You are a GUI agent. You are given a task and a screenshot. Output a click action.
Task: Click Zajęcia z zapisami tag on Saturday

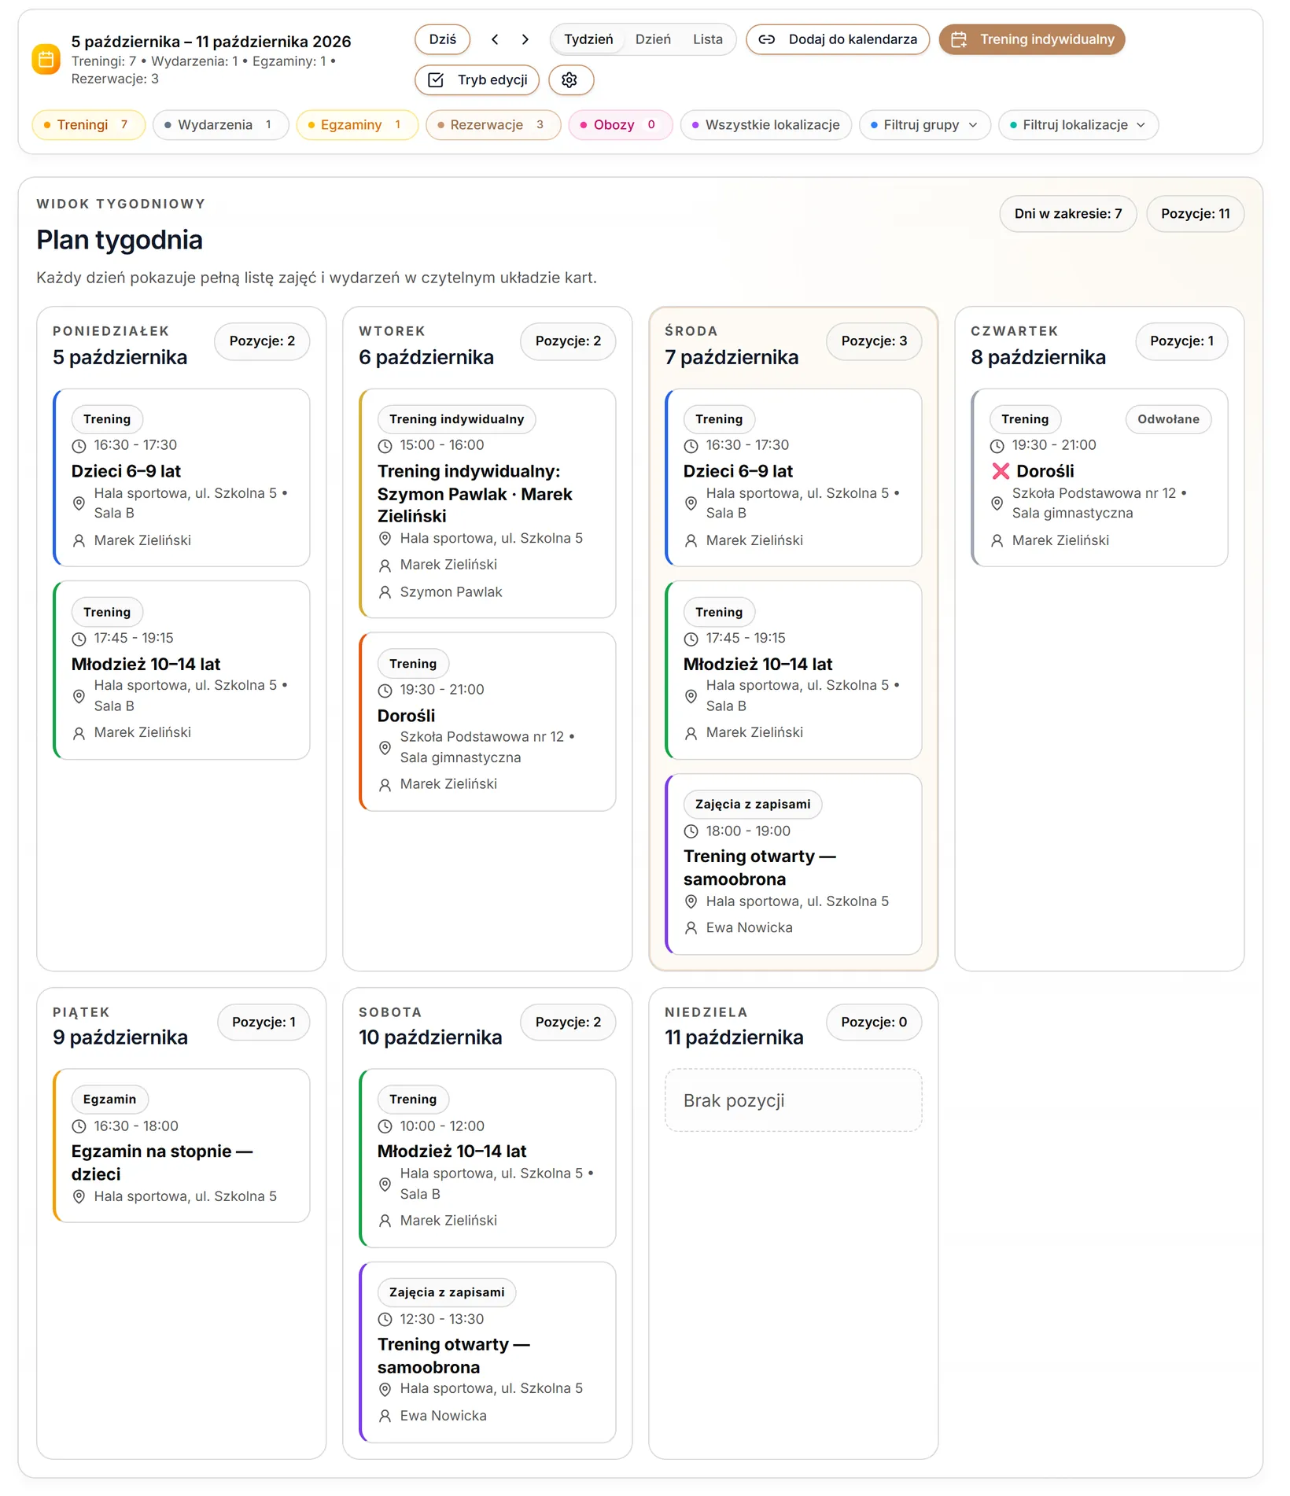[447, 1292]
